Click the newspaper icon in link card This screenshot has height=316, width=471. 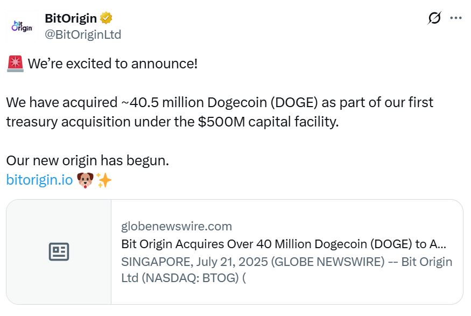[x=59, y=252]
